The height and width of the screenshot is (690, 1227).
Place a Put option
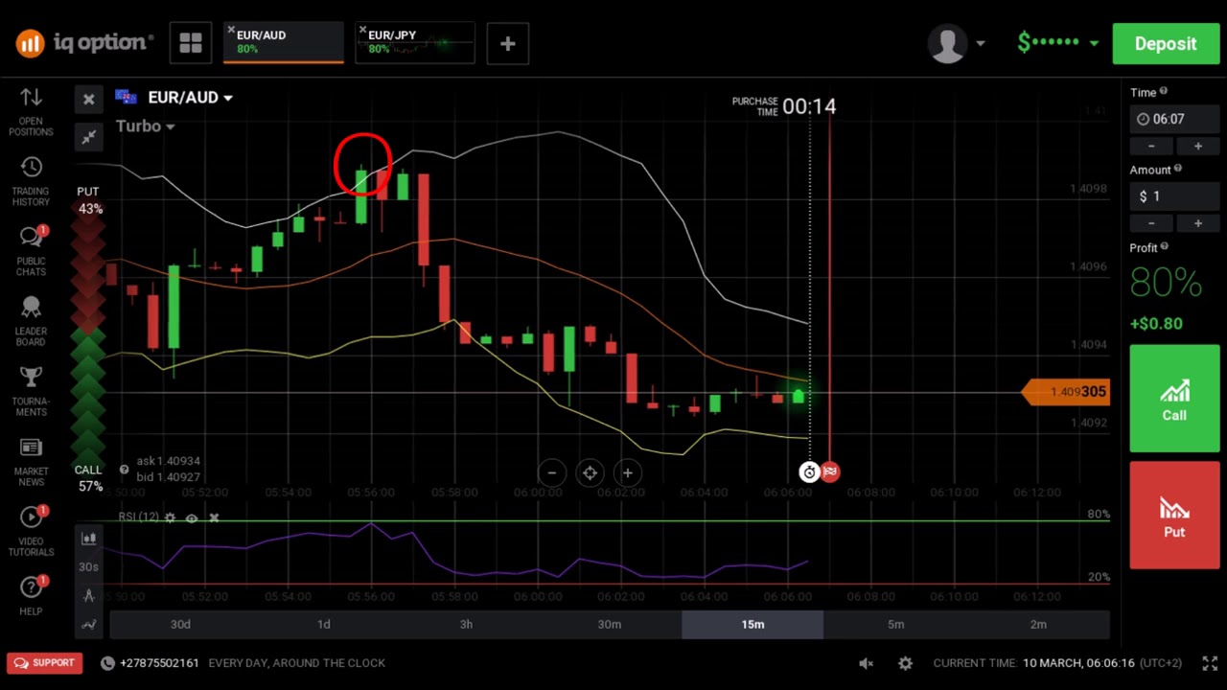(1174, 516)
